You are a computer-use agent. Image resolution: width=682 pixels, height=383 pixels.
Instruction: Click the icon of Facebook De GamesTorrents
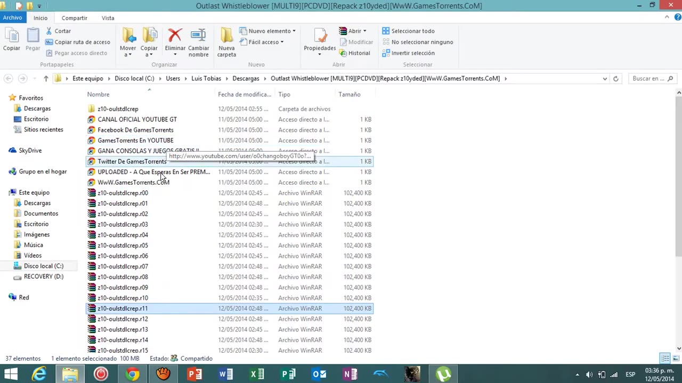[92, 130]
